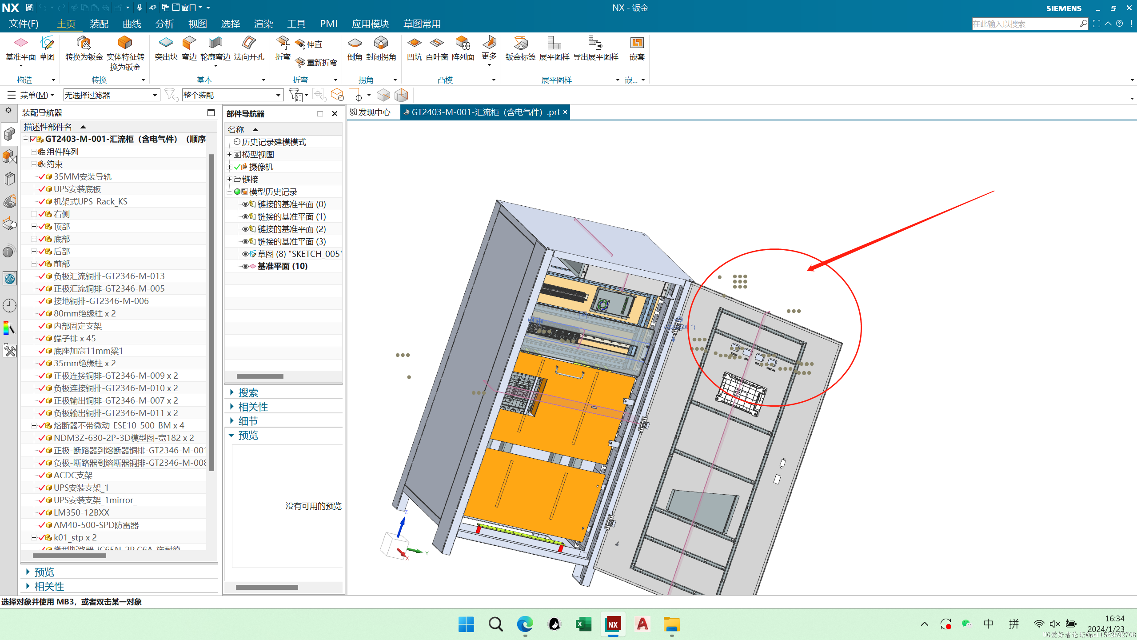
Task: Click the assembly navigator horizontal scrollbar
Action: 69,556
